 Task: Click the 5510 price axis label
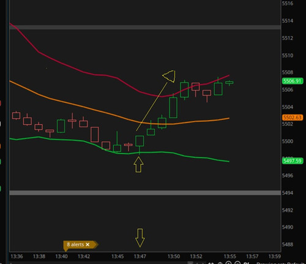tap(288, 55)
